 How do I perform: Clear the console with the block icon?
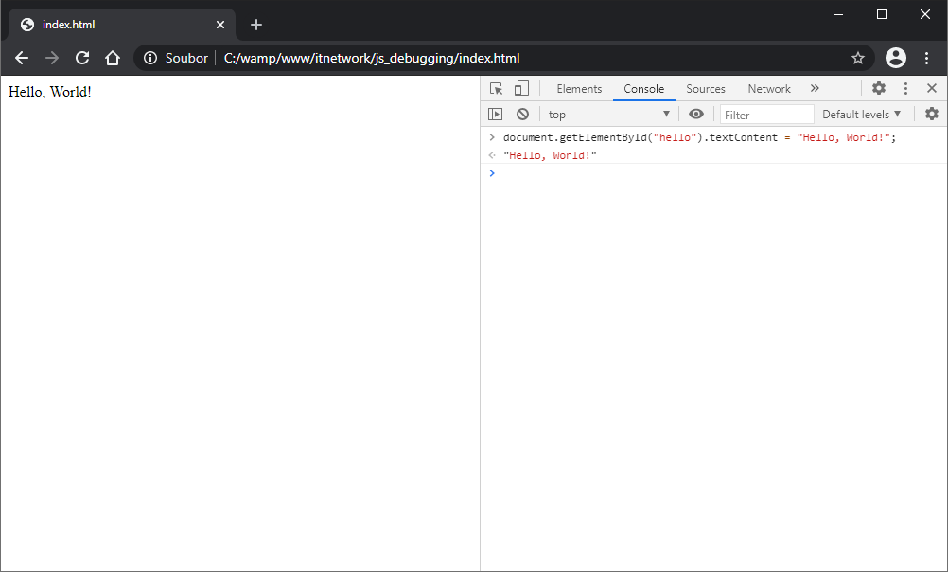(522, 115)
